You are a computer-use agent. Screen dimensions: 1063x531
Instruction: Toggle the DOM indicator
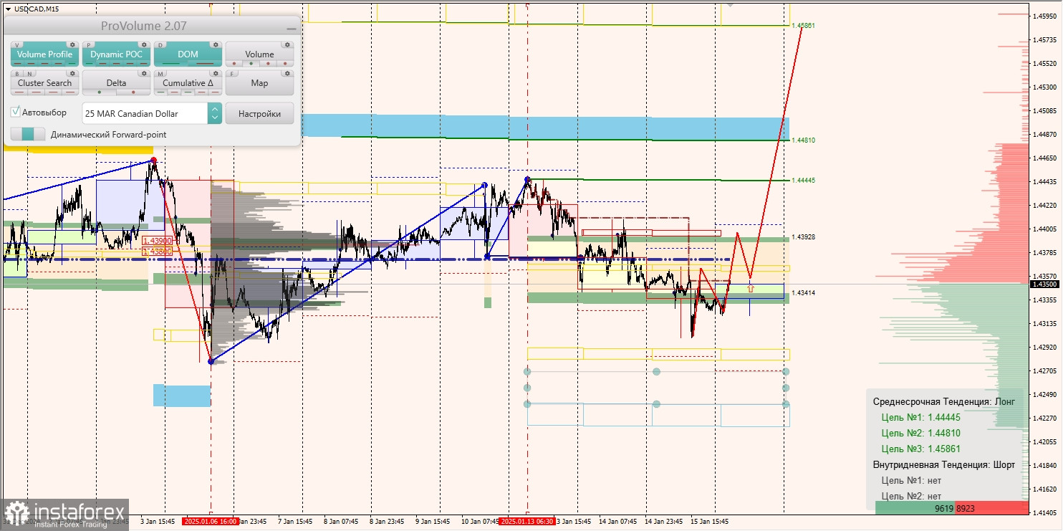[188, 54]
